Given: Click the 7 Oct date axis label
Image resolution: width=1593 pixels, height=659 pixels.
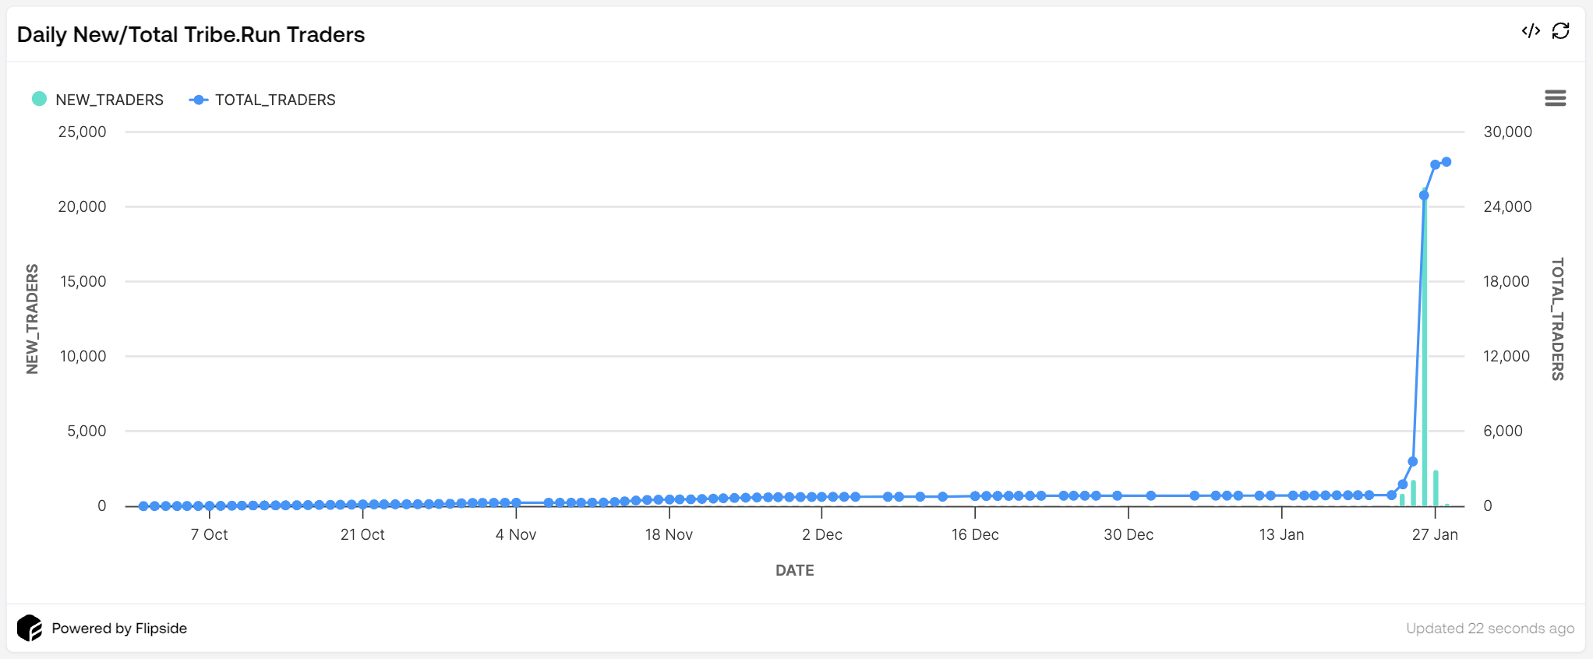Looking at the screenshot, I should 209,534.
